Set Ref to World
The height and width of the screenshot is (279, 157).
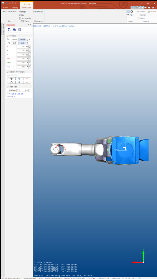click(15, 40)
